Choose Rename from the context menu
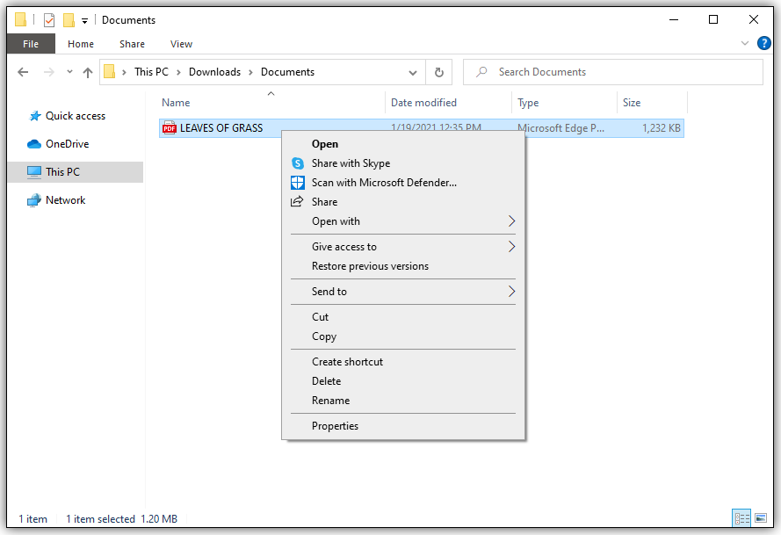Viewport: 781px width, 535px height. point(330,401)
